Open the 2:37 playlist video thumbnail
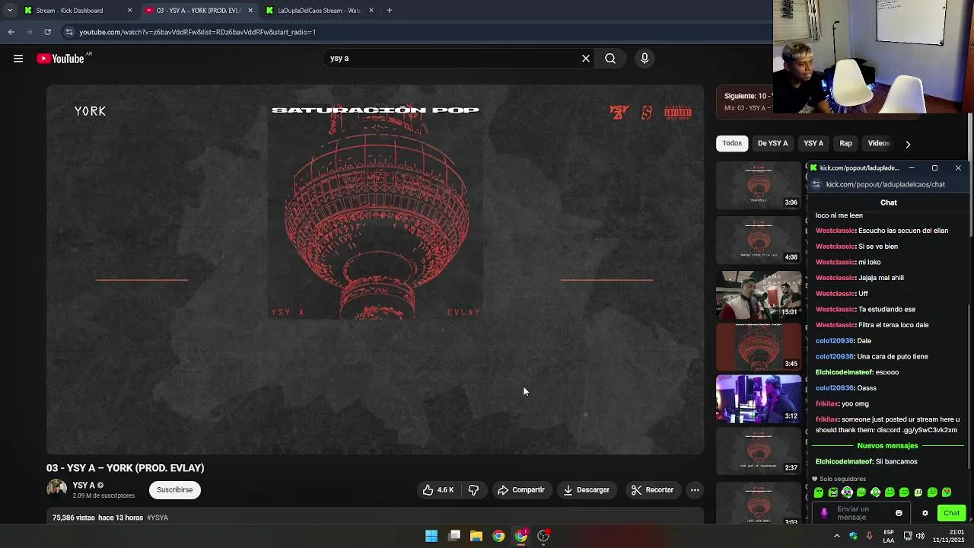Screen dimensions: 974x548 [759, 451]
